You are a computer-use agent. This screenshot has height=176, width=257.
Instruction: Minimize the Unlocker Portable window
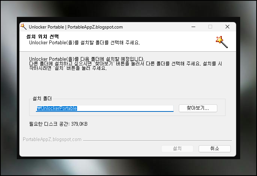193,27
